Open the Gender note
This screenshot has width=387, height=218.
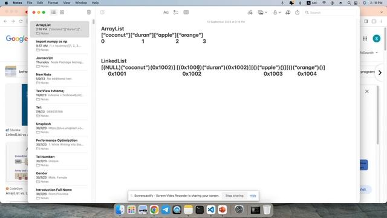59,177
